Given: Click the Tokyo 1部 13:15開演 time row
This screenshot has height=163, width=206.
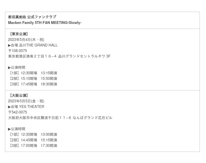Looking at the screenshot, I should [33, 73].
